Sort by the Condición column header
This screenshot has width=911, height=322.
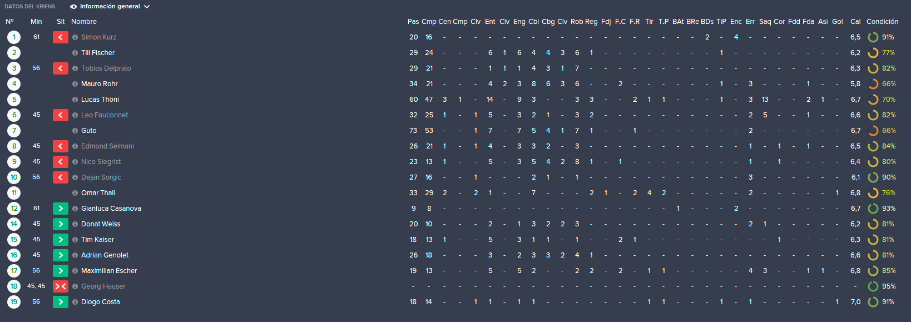coord(882,22)
